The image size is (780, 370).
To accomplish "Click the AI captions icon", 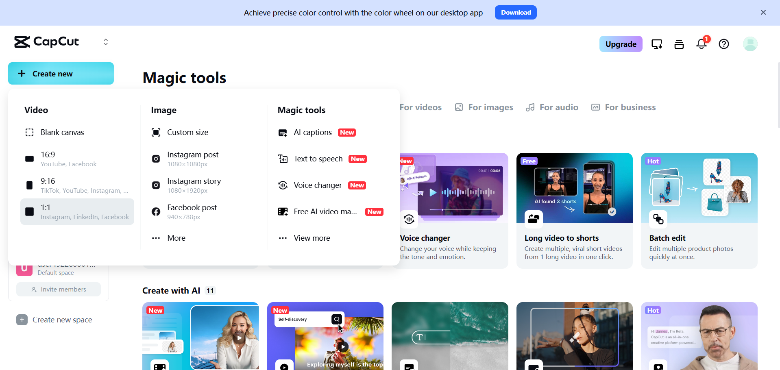I will tap(283, 133).
